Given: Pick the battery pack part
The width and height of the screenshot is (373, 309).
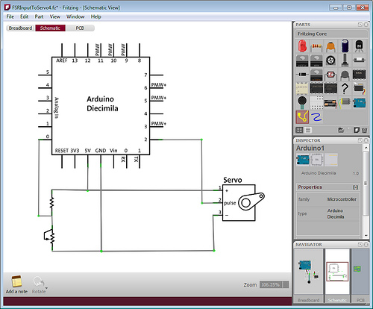Looking at the screenshot, I should tap(330, 103).
